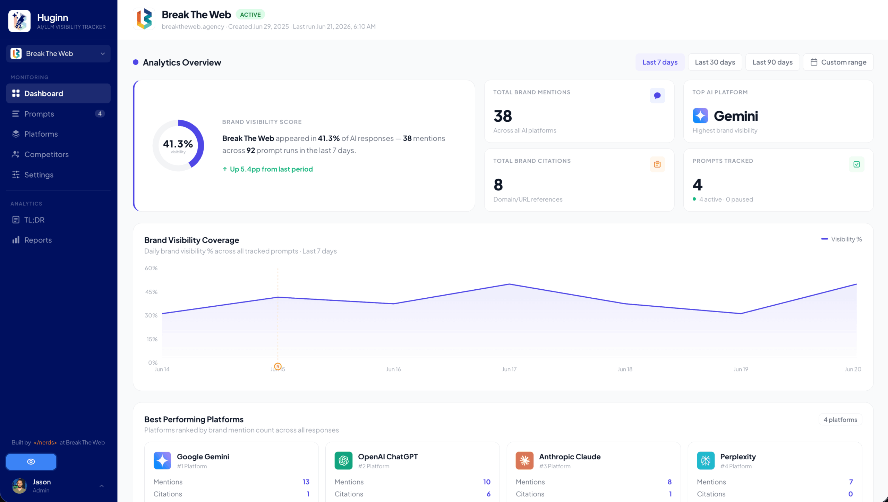Viewport: 888px width, 502px height.
Task: Click the ACTIVE status badge
Action: pos(250,15)
